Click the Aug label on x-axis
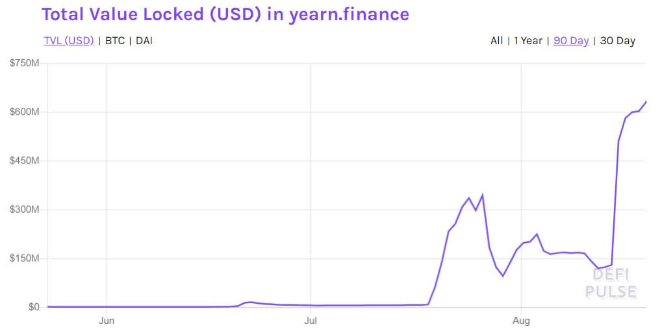 521,320
